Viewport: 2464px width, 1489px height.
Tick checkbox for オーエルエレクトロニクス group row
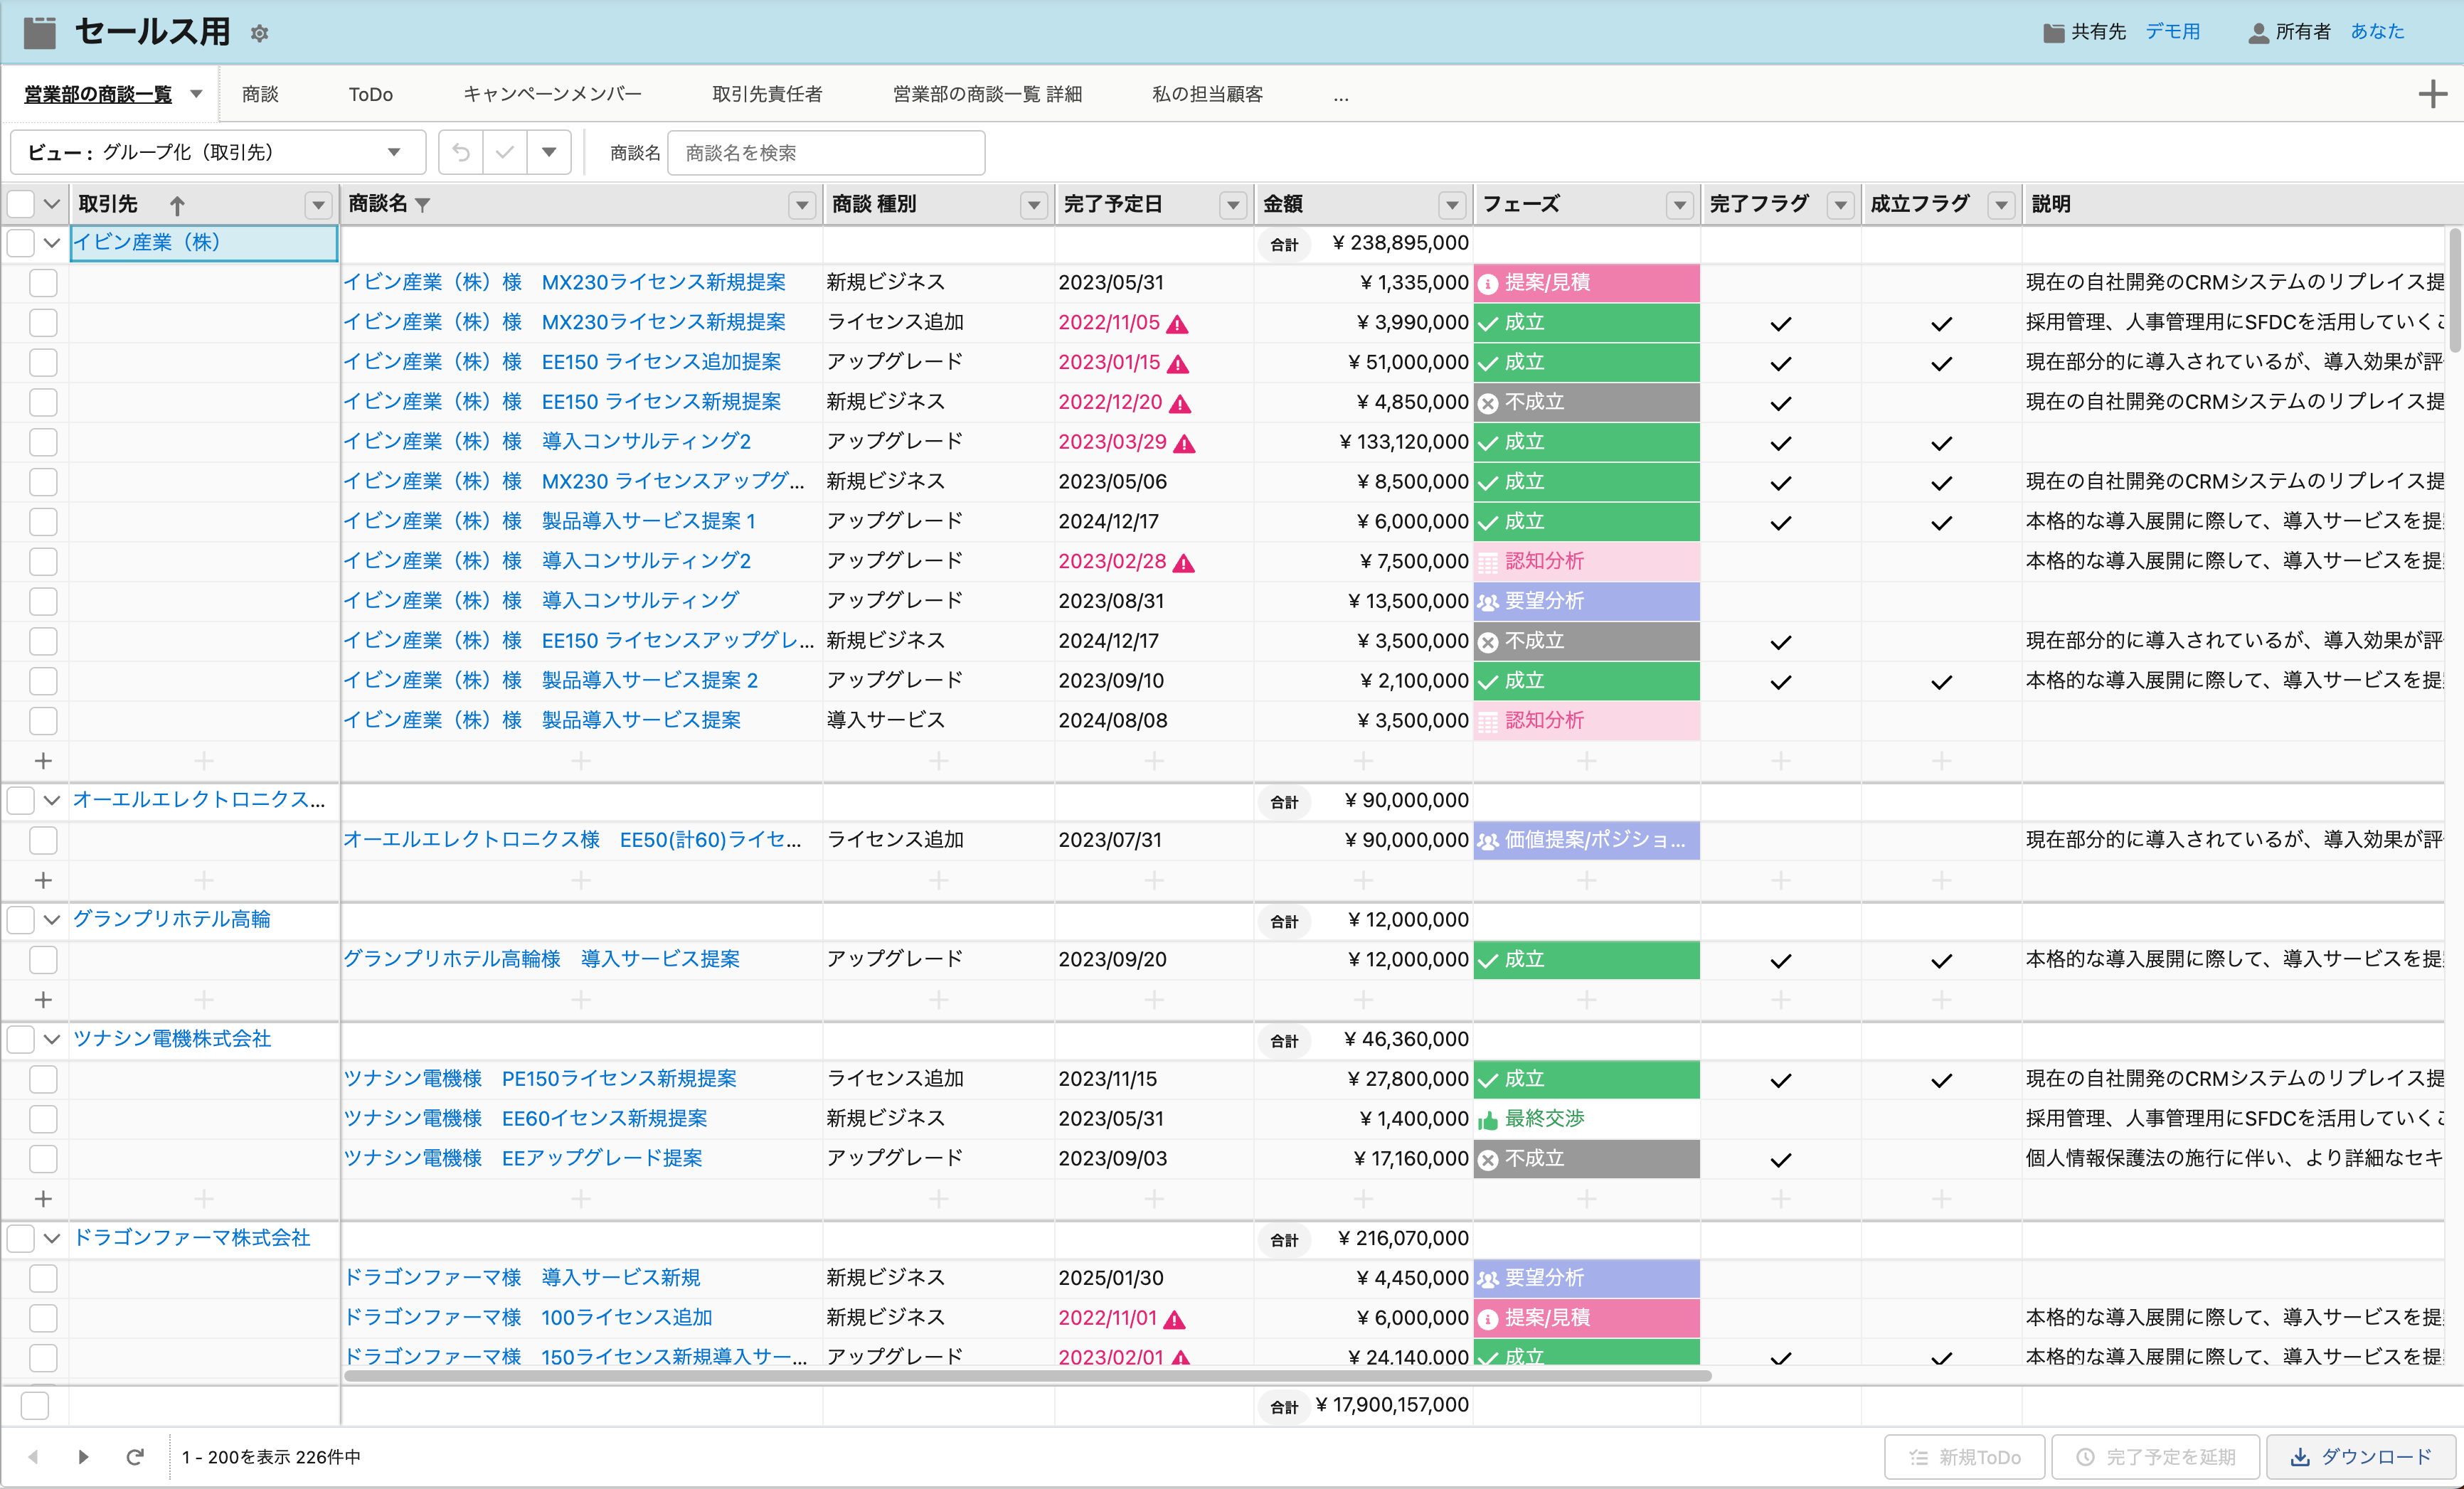click(21, 800)
